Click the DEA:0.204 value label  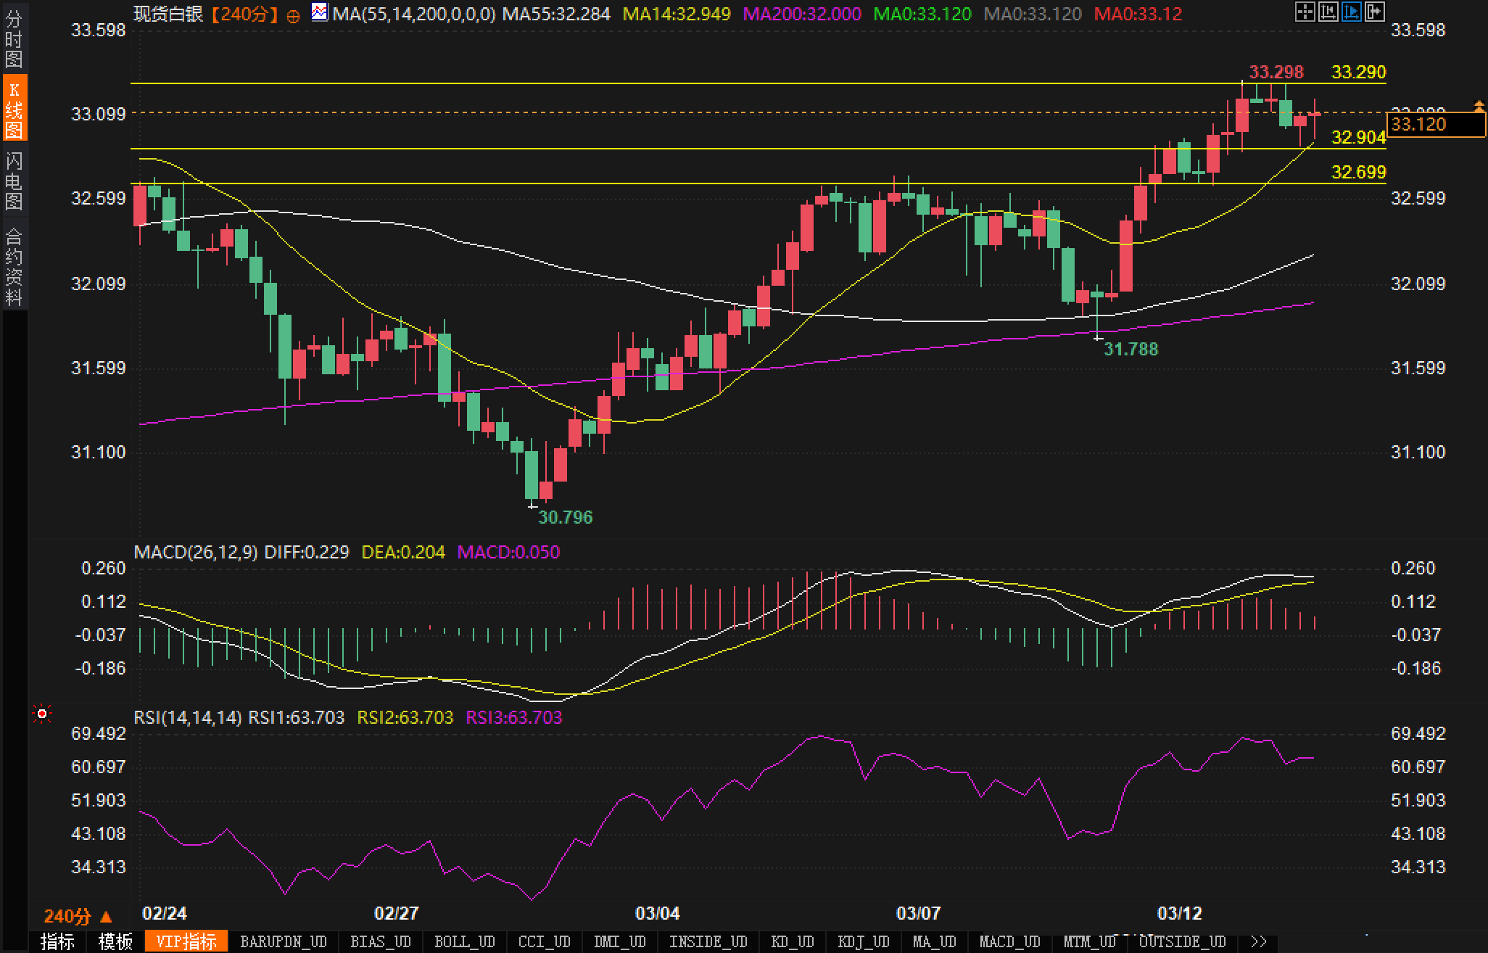[x=403, y=552]
